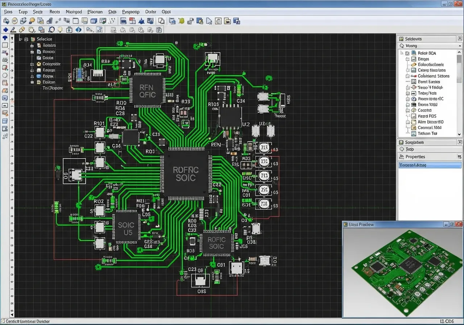
Task: Open the Sms menu
Action: pyautogui.click(x=8, y=12)
